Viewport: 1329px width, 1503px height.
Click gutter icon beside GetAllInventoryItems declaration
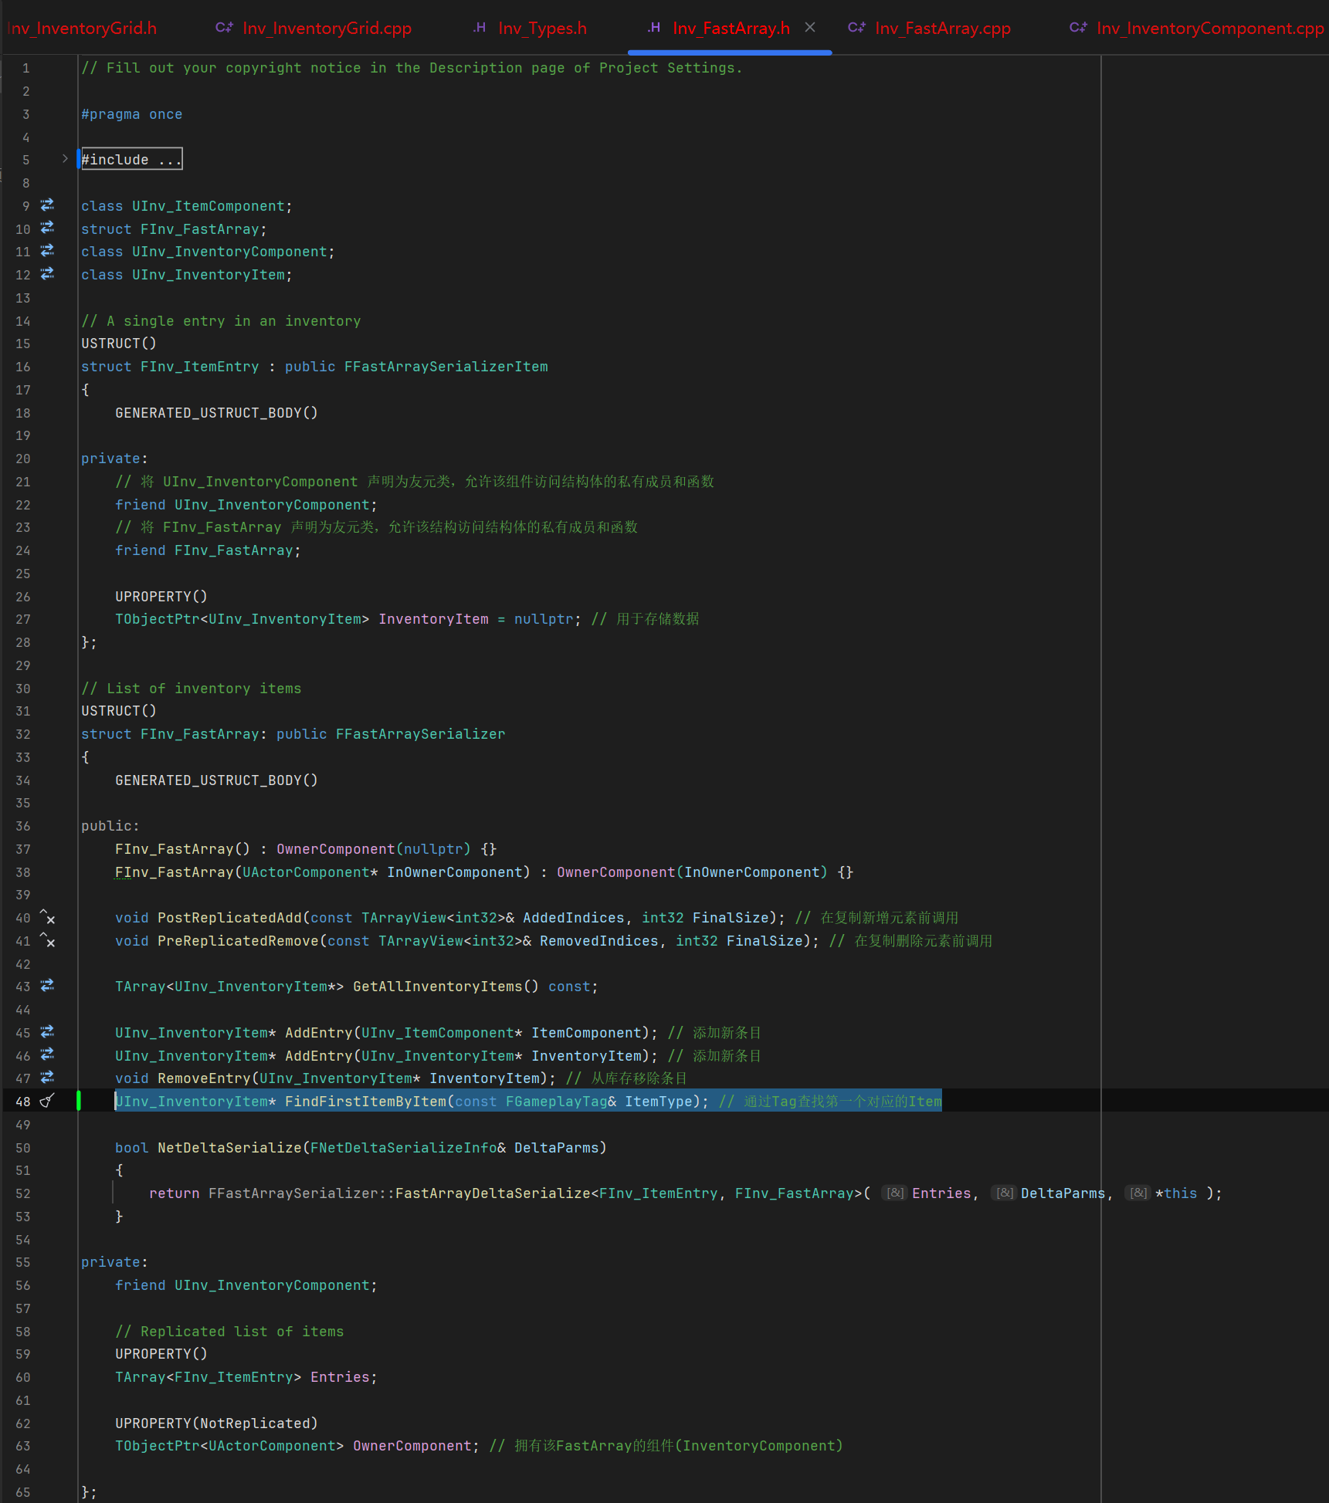[47, 986]
